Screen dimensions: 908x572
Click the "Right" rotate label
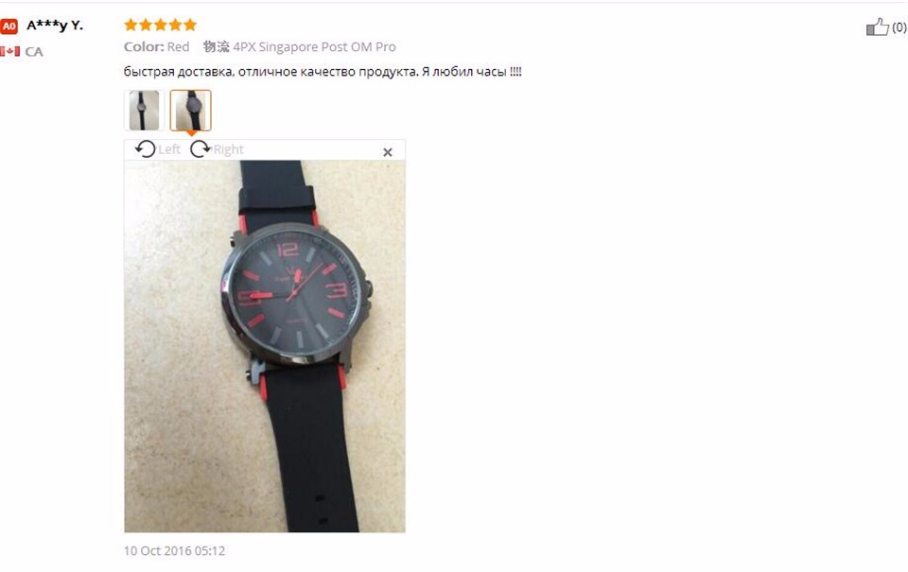click(x=228, y=149)
